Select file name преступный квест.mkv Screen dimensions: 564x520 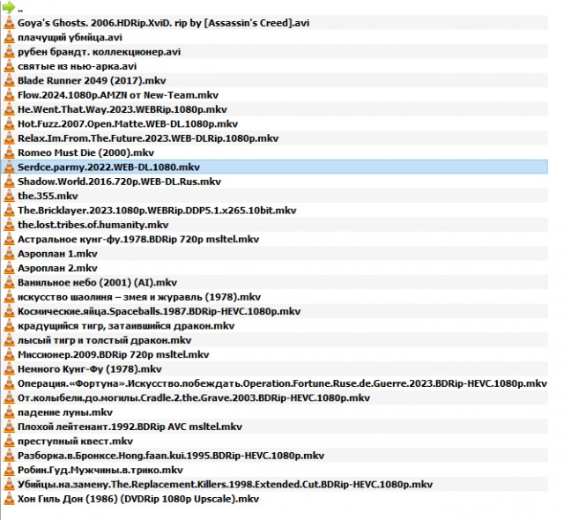(x=75, y=441)
